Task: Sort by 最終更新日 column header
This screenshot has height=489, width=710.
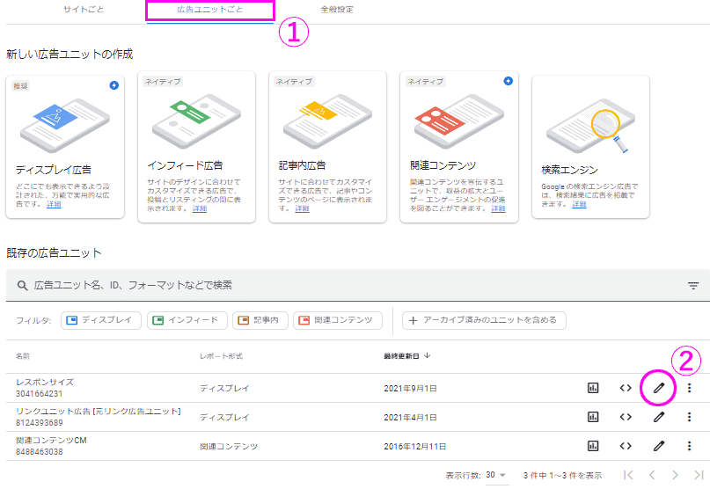Action: click(x=401, y=356)
